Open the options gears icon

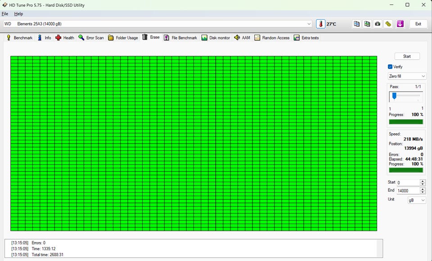(388, 24)
